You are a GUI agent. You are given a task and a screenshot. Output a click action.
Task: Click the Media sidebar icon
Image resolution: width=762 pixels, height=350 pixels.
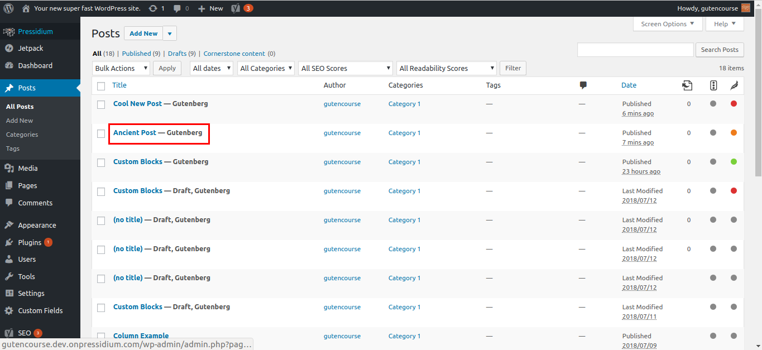pyautogui.click(x=9, y=168)
